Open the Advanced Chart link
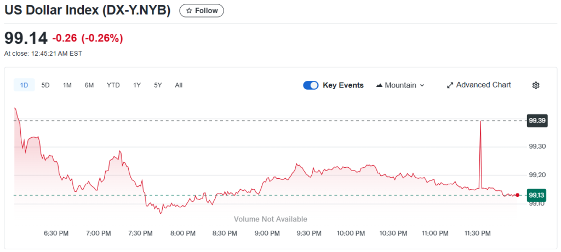 483,85
